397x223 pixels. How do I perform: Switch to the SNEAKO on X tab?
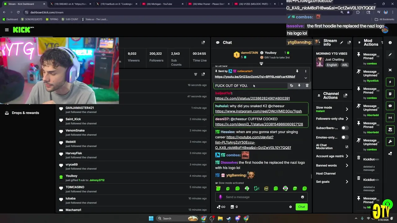[71, 4]
